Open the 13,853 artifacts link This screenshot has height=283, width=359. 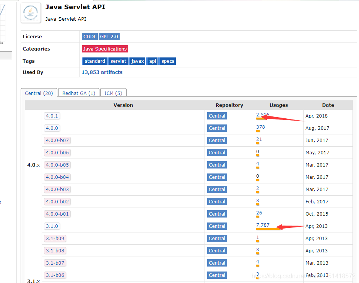point(102,72)
